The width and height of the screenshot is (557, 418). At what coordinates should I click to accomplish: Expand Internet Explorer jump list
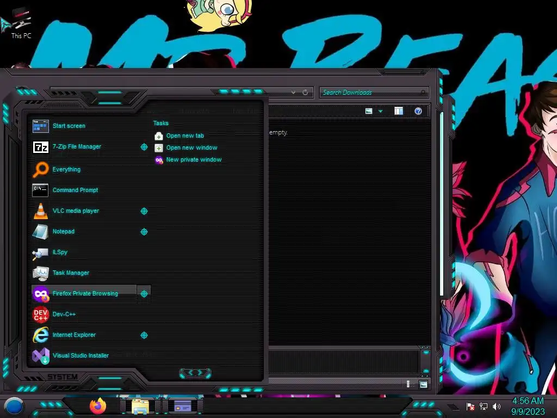click(x=144, y=335)
